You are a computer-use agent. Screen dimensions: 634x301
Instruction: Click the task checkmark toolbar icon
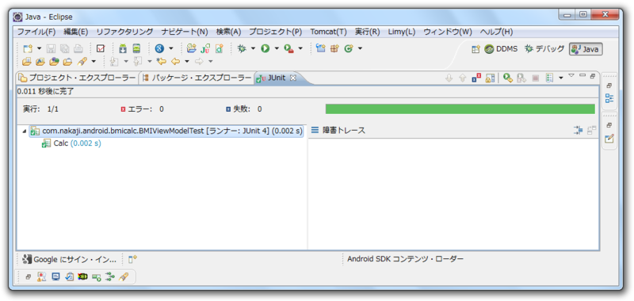[x=101, y=48]
